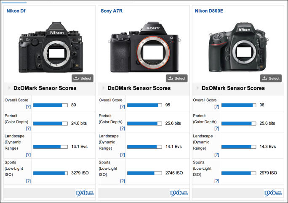Open Overall Score help for Nikon D800E
This screenshot has height=203, width=288.
point(217,106)
